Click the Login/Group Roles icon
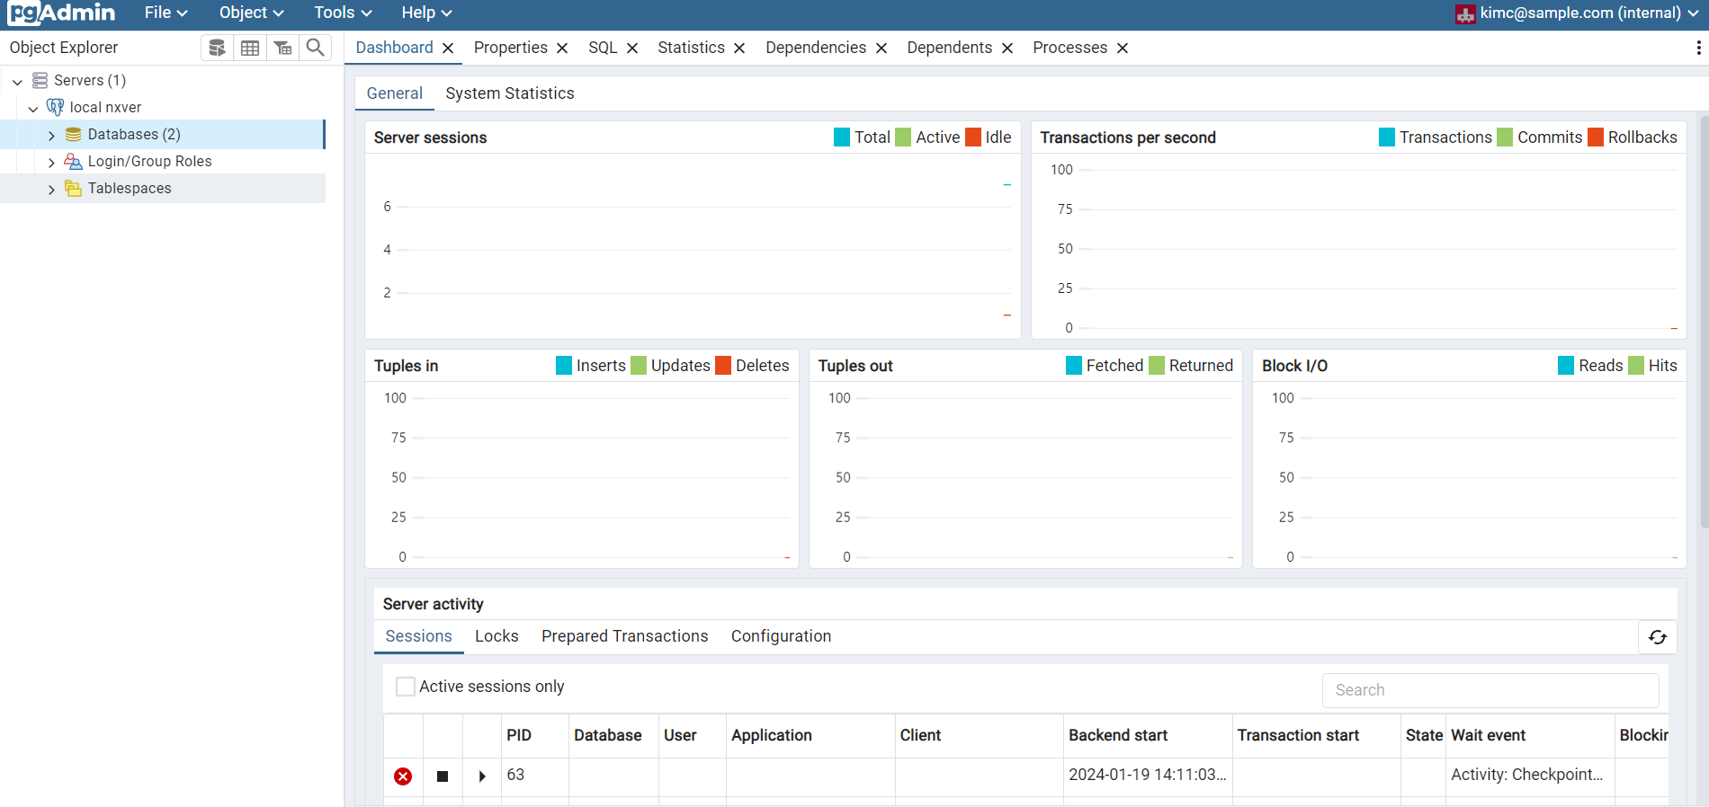The image size is (1709, 807). [x=74, y=162]
